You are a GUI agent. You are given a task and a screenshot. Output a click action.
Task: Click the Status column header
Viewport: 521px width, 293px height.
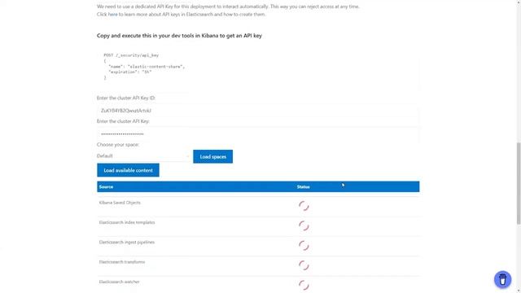(x=303, y=187)
